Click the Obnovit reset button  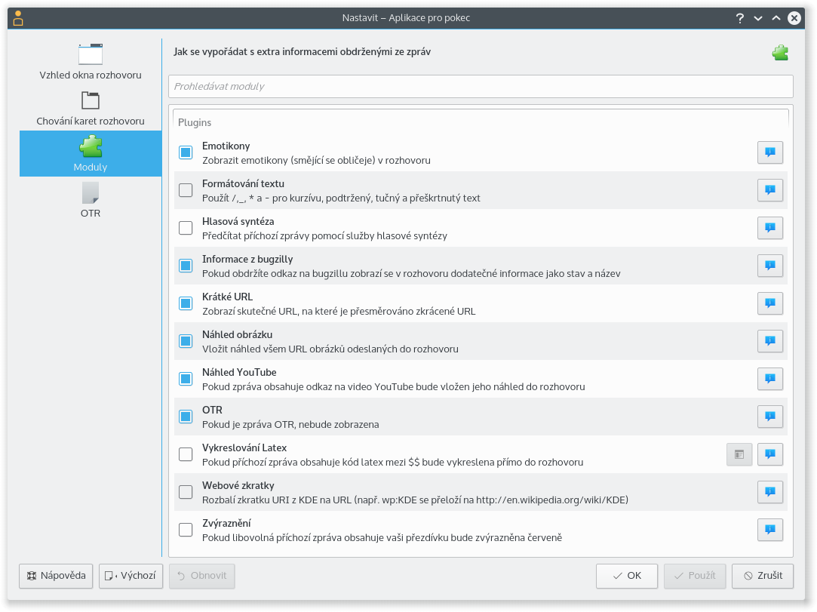(201, 576)
